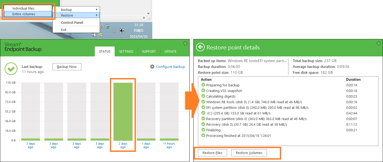Click the Restore Volumes button

pyautogui.click(x=249, y=153)
